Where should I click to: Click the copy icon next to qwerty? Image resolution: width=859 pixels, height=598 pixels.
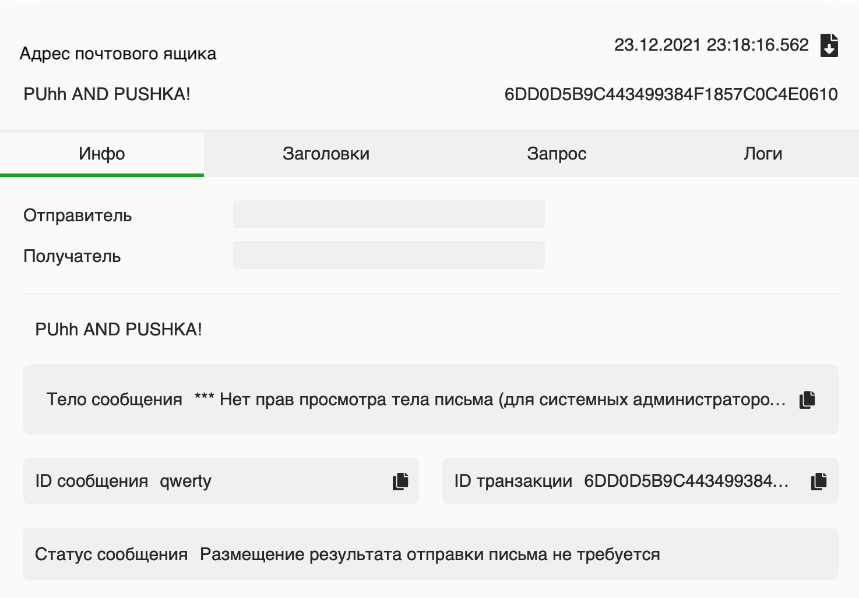coord(400,481)
